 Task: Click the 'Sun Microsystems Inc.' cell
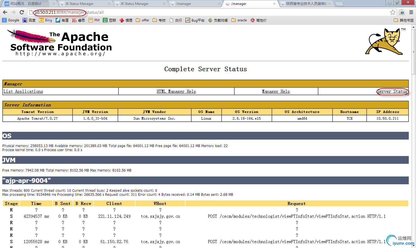155,119
